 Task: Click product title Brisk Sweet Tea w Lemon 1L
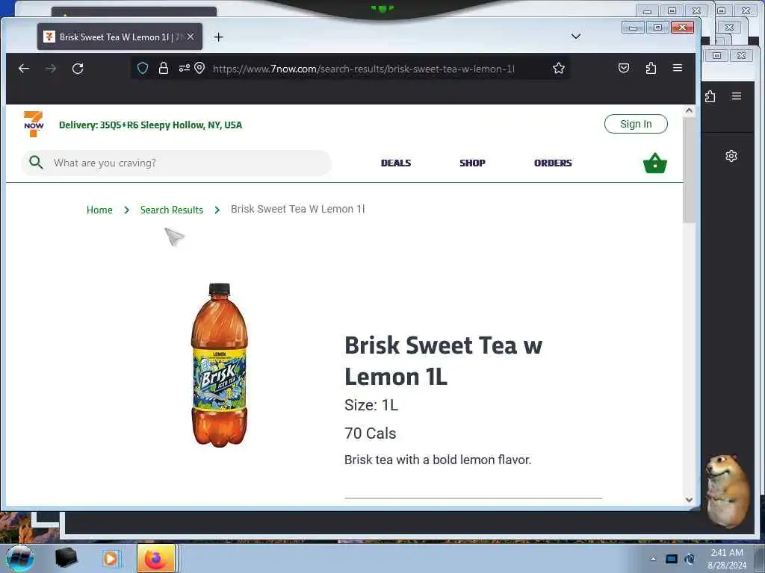(x=443, y=361)
